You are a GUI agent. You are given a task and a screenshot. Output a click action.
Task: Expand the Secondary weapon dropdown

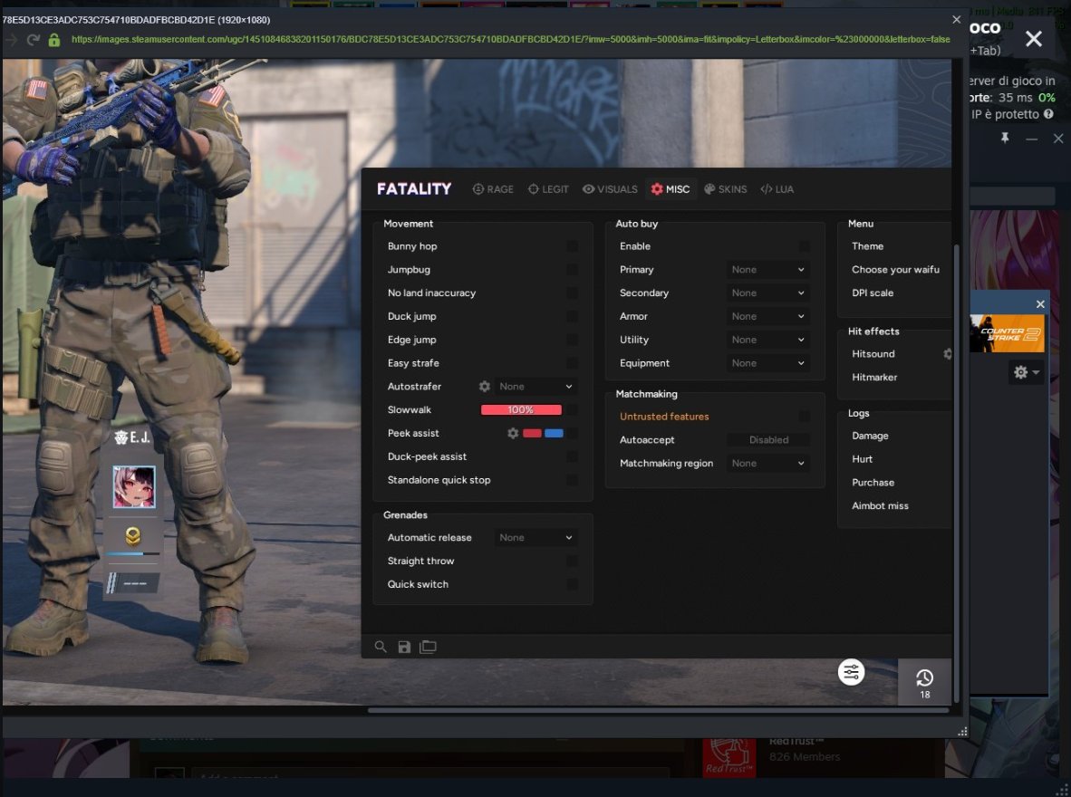768,293
